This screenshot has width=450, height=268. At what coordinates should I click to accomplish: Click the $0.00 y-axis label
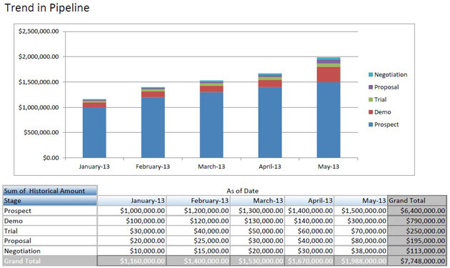[x=51, y=158]
